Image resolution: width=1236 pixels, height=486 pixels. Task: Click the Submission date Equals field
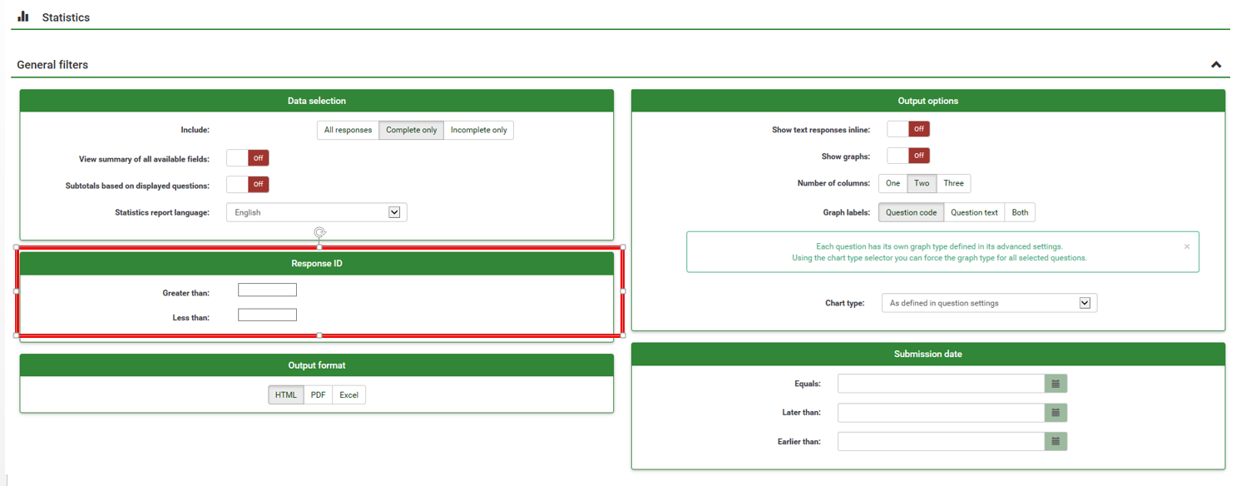941,384
